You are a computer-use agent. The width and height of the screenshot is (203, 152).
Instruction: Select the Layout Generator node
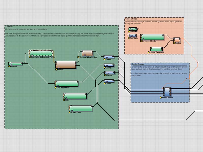(158, 49)
